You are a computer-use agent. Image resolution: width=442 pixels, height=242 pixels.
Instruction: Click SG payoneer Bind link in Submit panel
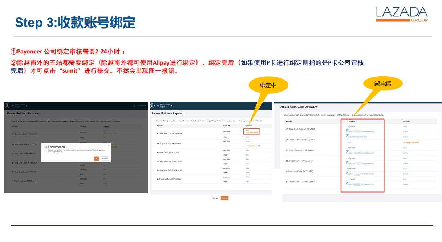pyautogui.click(x=248, y=150)
